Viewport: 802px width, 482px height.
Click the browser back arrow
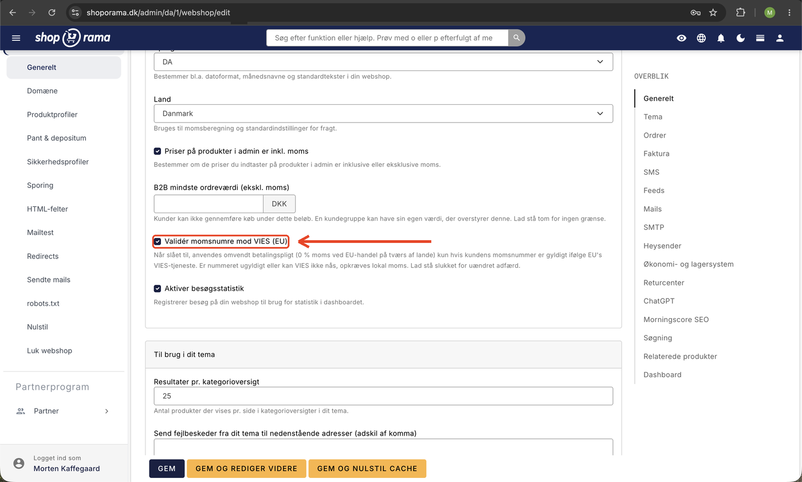13,12
